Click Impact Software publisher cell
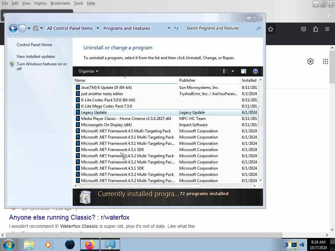 coord(193,125)
